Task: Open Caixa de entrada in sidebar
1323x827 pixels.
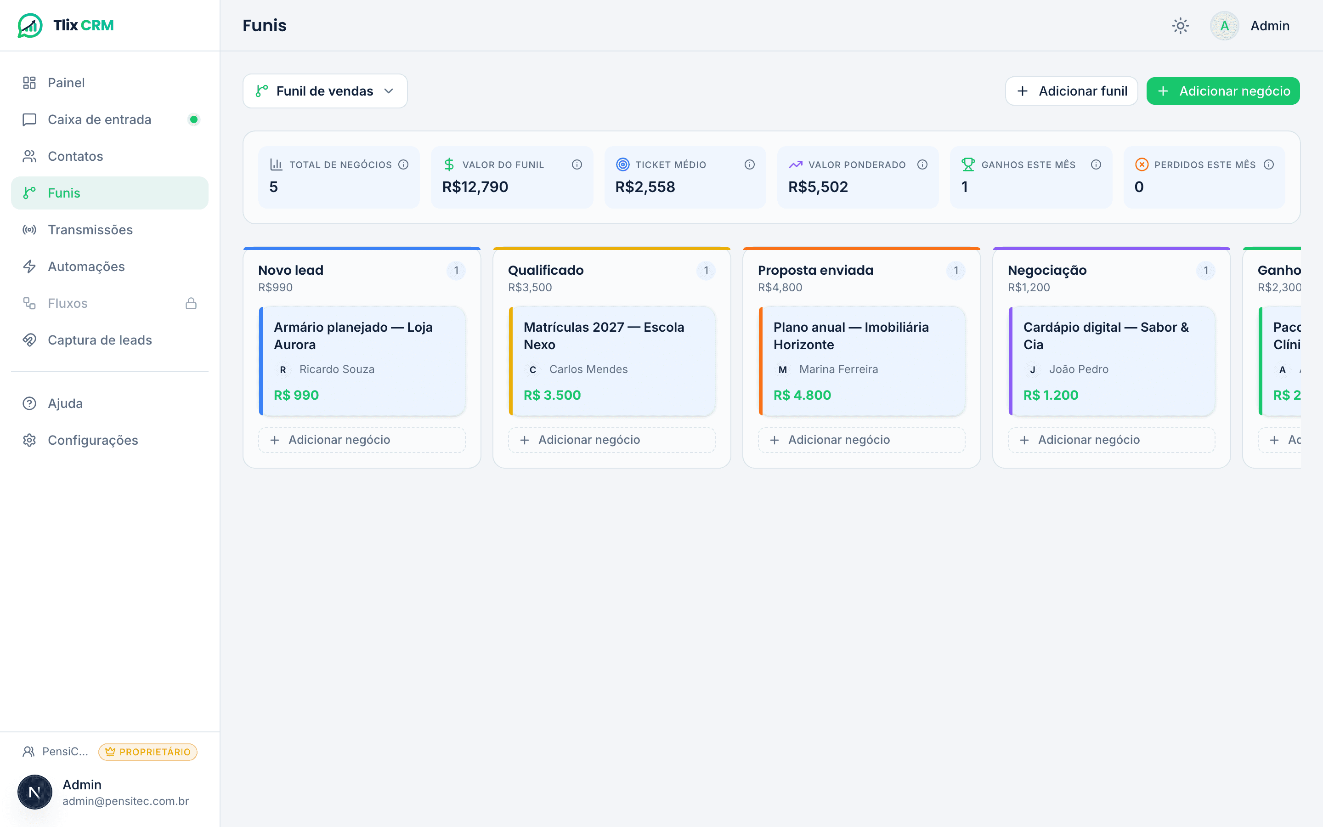Action: coord(109,119)
